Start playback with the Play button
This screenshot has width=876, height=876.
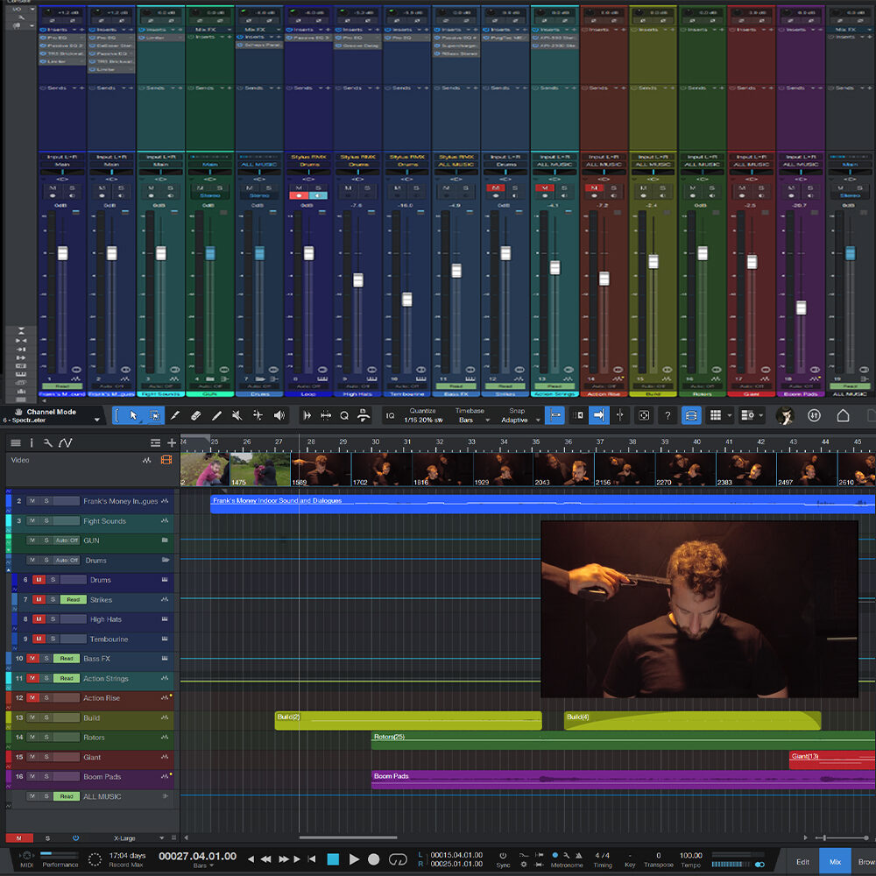[x=354, y=859]
